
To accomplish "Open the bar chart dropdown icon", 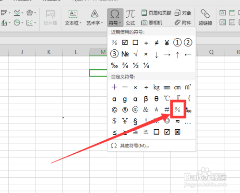I will tap(5, 12).
